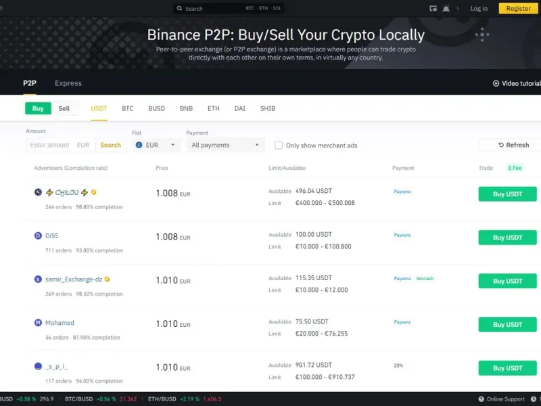Click the ZEN payment tag
Screen dimensions: 541x406
[398, 365]
